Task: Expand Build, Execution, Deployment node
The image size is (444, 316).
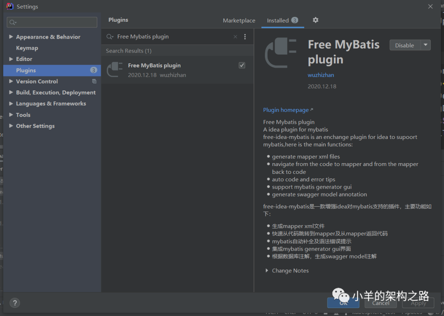Action: click(x=11, y=92)
